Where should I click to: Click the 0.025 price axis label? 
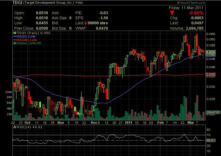[x=211, y=99]
